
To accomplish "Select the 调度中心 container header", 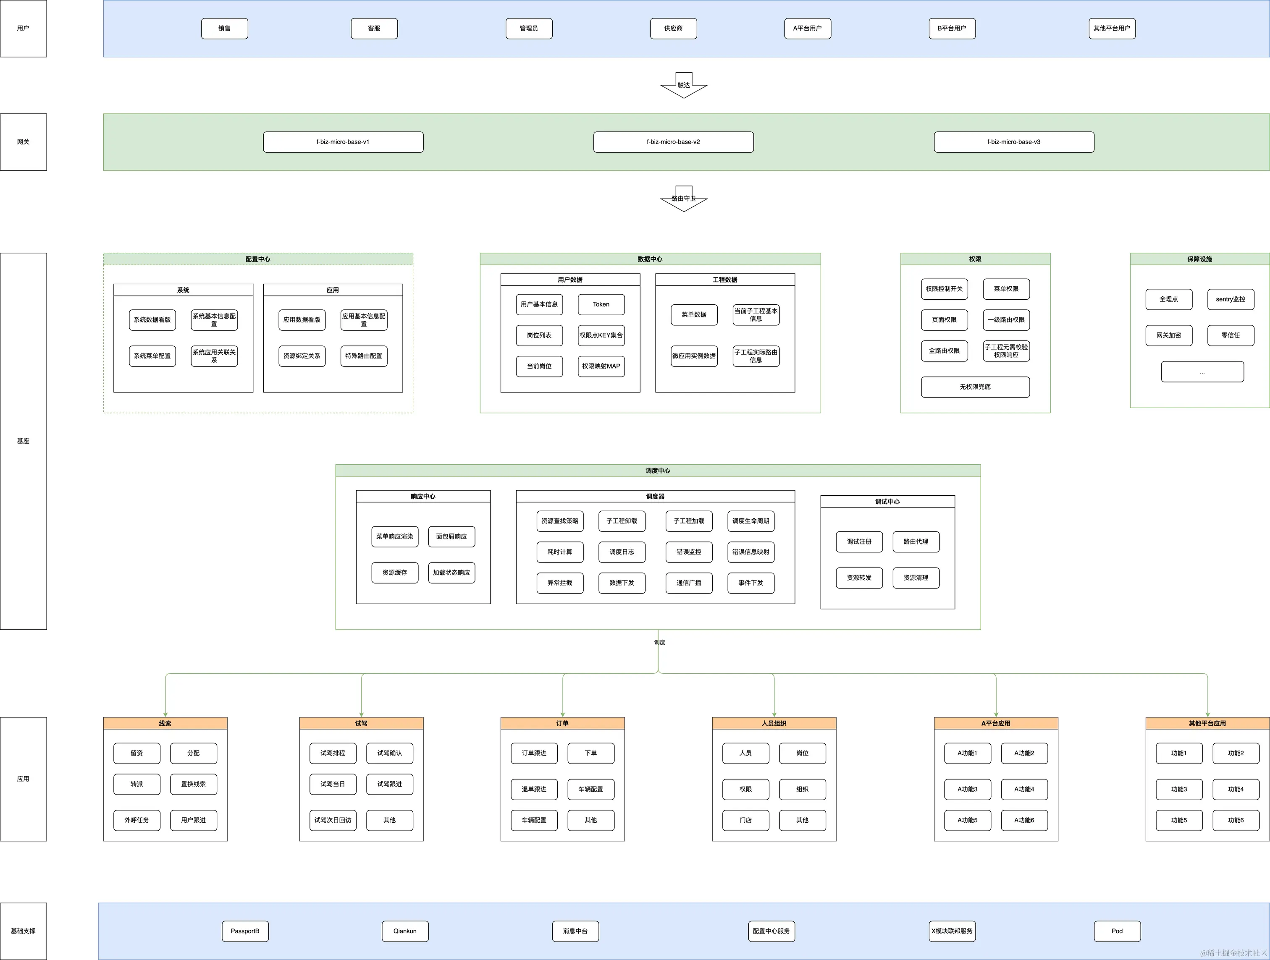I will (657, 471).
